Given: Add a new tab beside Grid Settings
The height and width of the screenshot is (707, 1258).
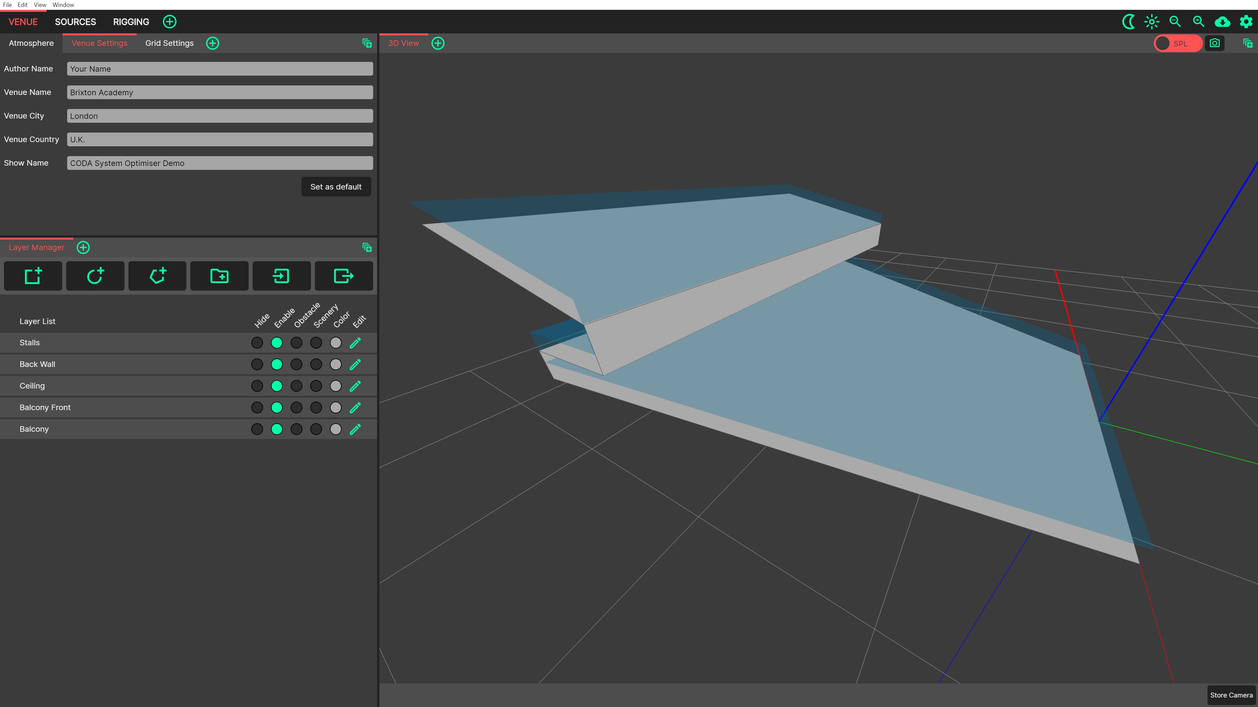Looking at the screenshot, I should 212,44.
